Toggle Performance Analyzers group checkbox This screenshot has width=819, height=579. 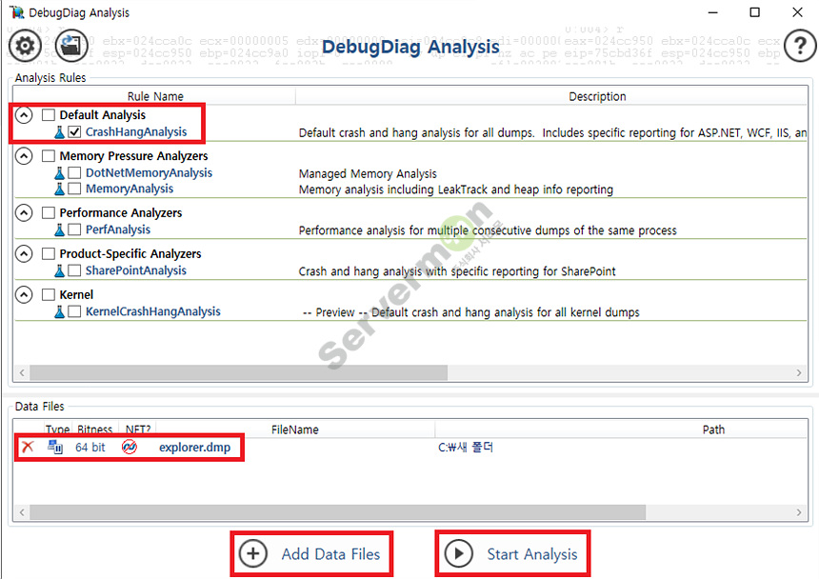pyautogui.click(x=49, y=212)
